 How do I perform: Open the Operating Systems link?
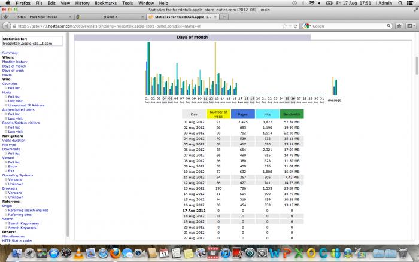click(17, 175)
